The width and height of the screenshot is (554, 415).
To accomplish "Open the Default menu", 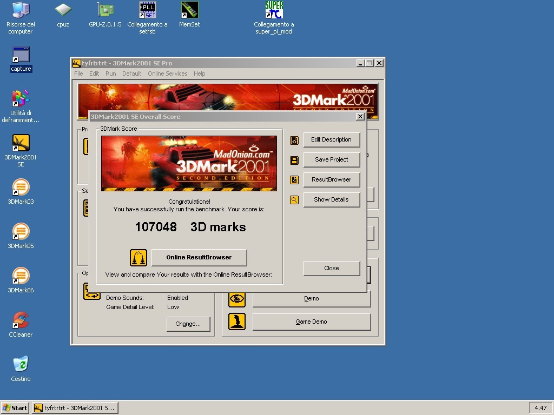I will tap(132, 73).
